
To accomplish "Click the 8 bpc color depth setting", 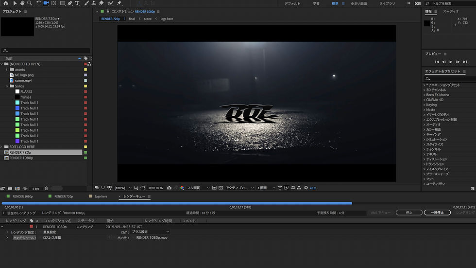I will tap(36, 189).
